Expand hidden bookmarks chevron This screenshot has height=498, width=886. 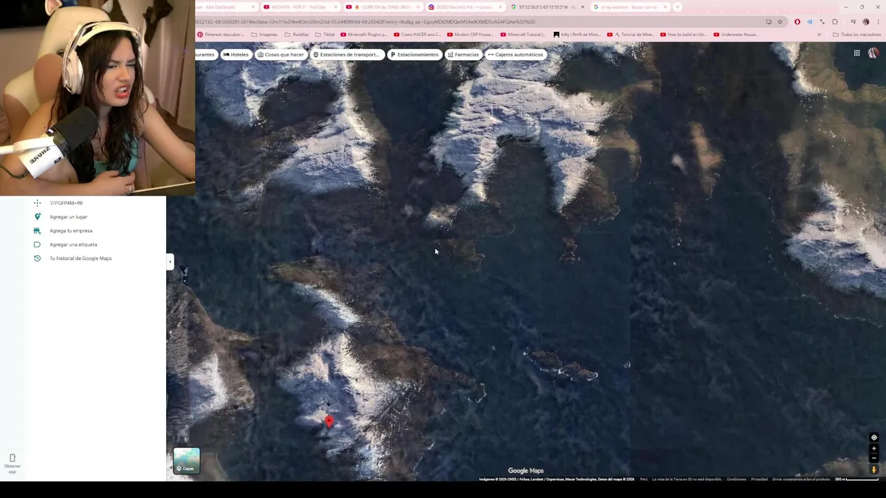(x=819, y=35)
